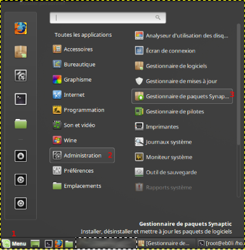Click the Wine category icon

pyautogui.click(x=57, y=141)
